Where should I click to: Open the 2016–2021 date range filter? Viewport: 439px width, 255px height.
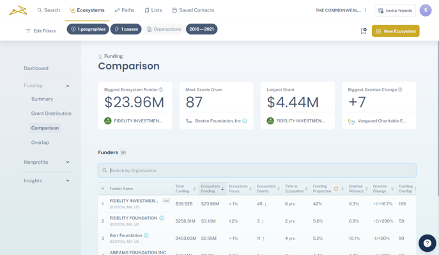click(x=201, y=29)
